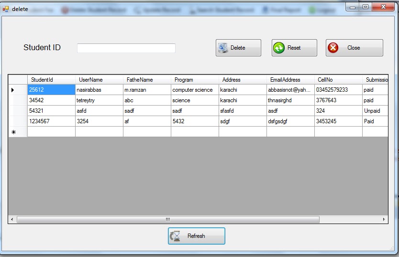The height and width of the screenshot is (257, 399).
Task: Select the computer science program cell
Action: click(195, 90)
